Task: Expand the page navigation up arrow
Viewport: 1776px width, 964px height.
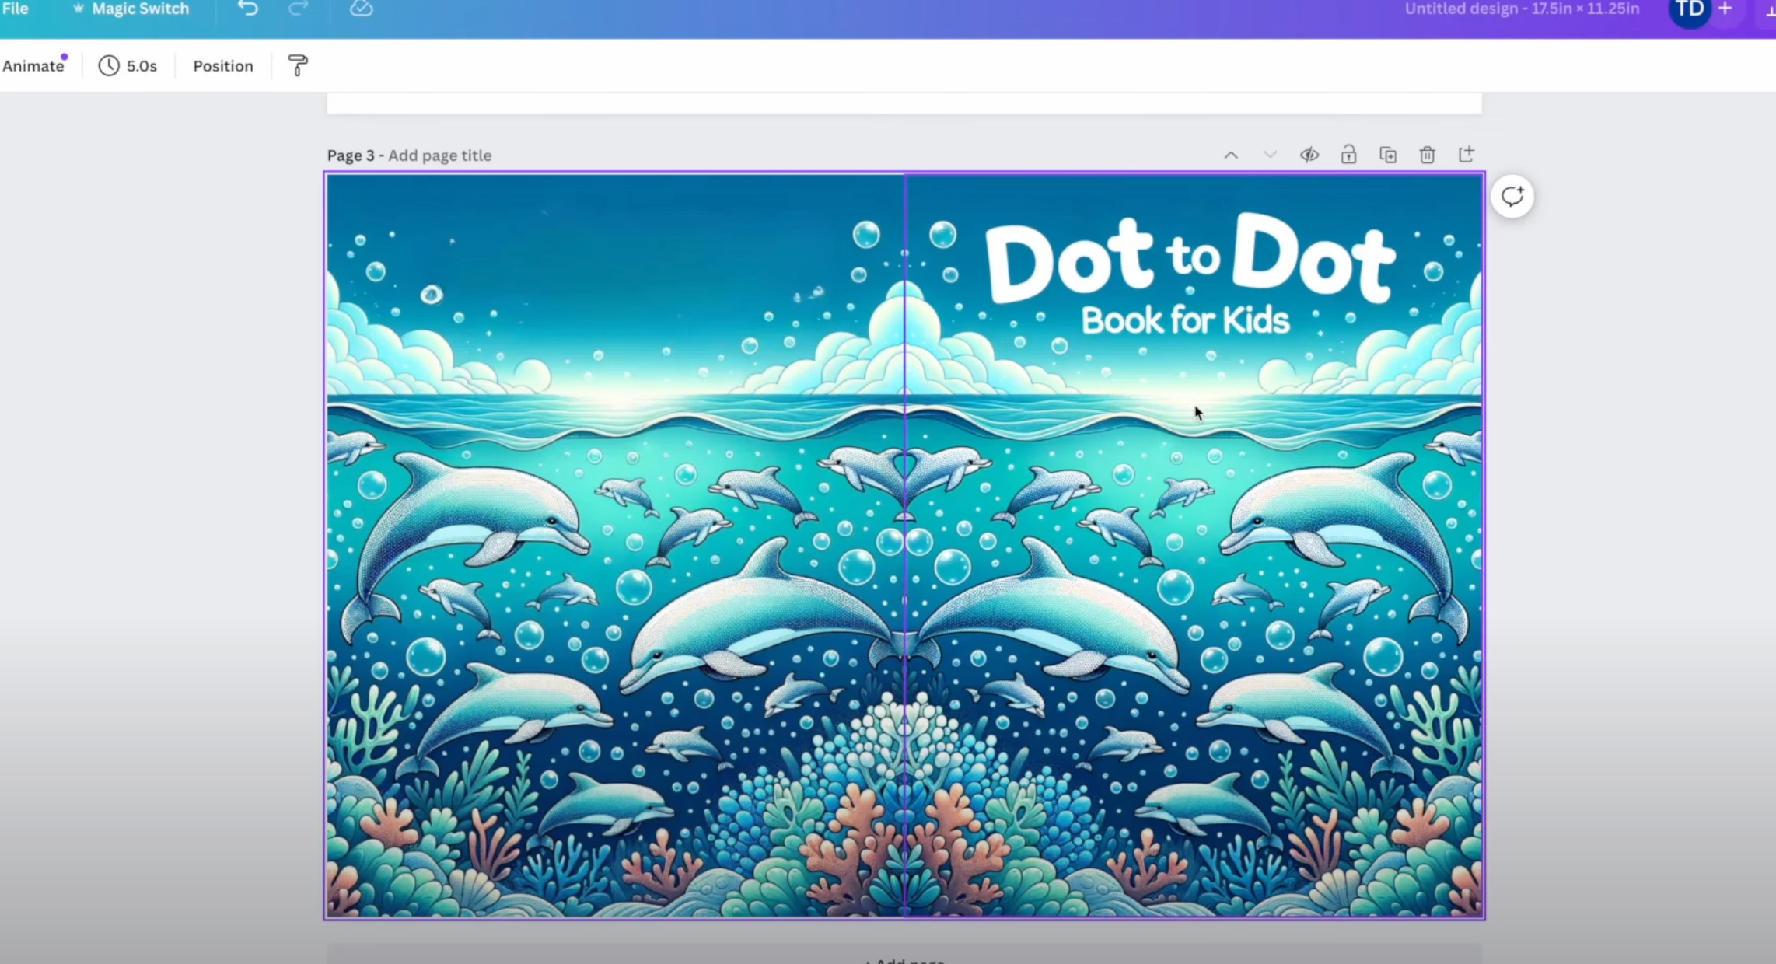Action: pos(1231,155)
